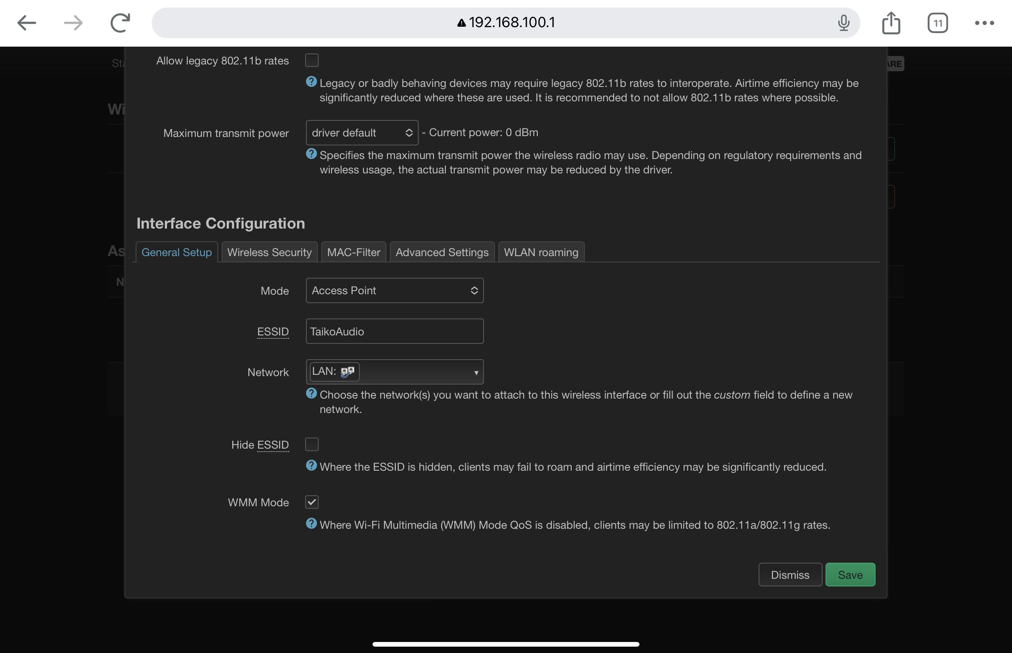Tap the microphone voice search icon

click(843, 23)
